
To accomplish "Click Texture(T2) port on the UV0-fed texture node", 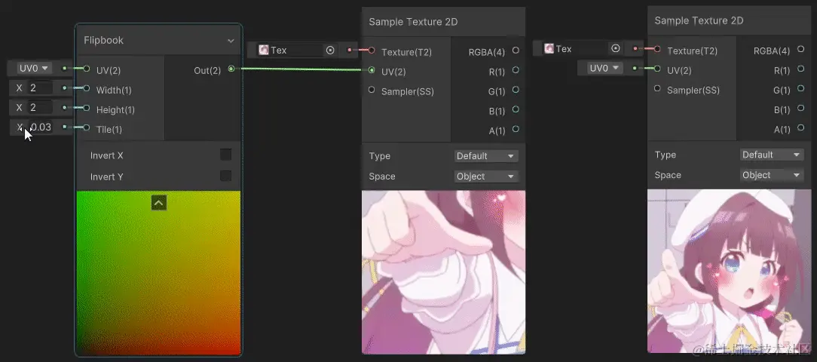I will [x=657, y=49].
